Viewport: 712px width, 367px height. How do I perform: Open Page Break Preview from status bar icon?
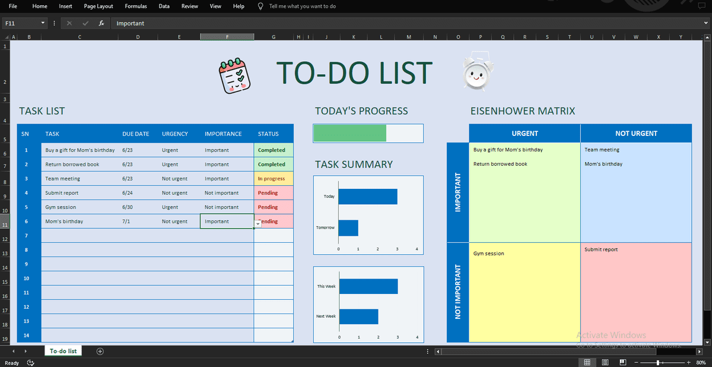point(622,362)
